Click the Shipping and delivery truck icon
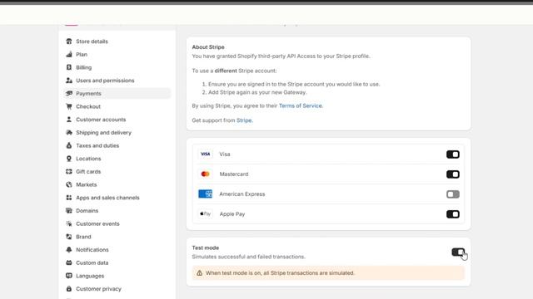This screenshot has height=299, width=533. click(69, 133)
